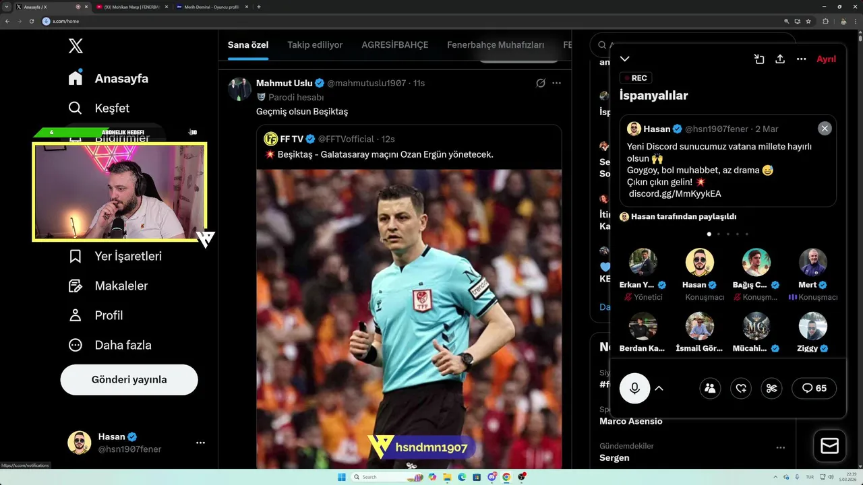Open the messages envelope button
863x485 pixels.
pyautogui.click(x=829, y=446)
